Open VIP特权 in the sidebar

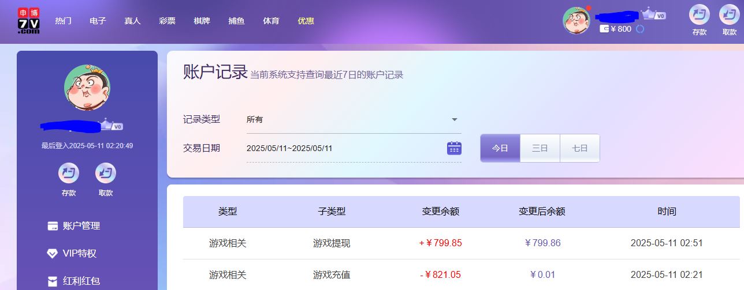(x=79, y=254)
